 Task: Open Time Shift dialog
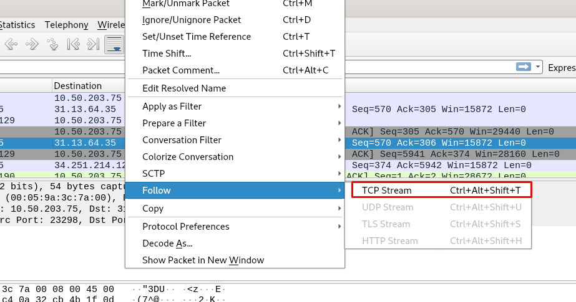coord(235,54)
